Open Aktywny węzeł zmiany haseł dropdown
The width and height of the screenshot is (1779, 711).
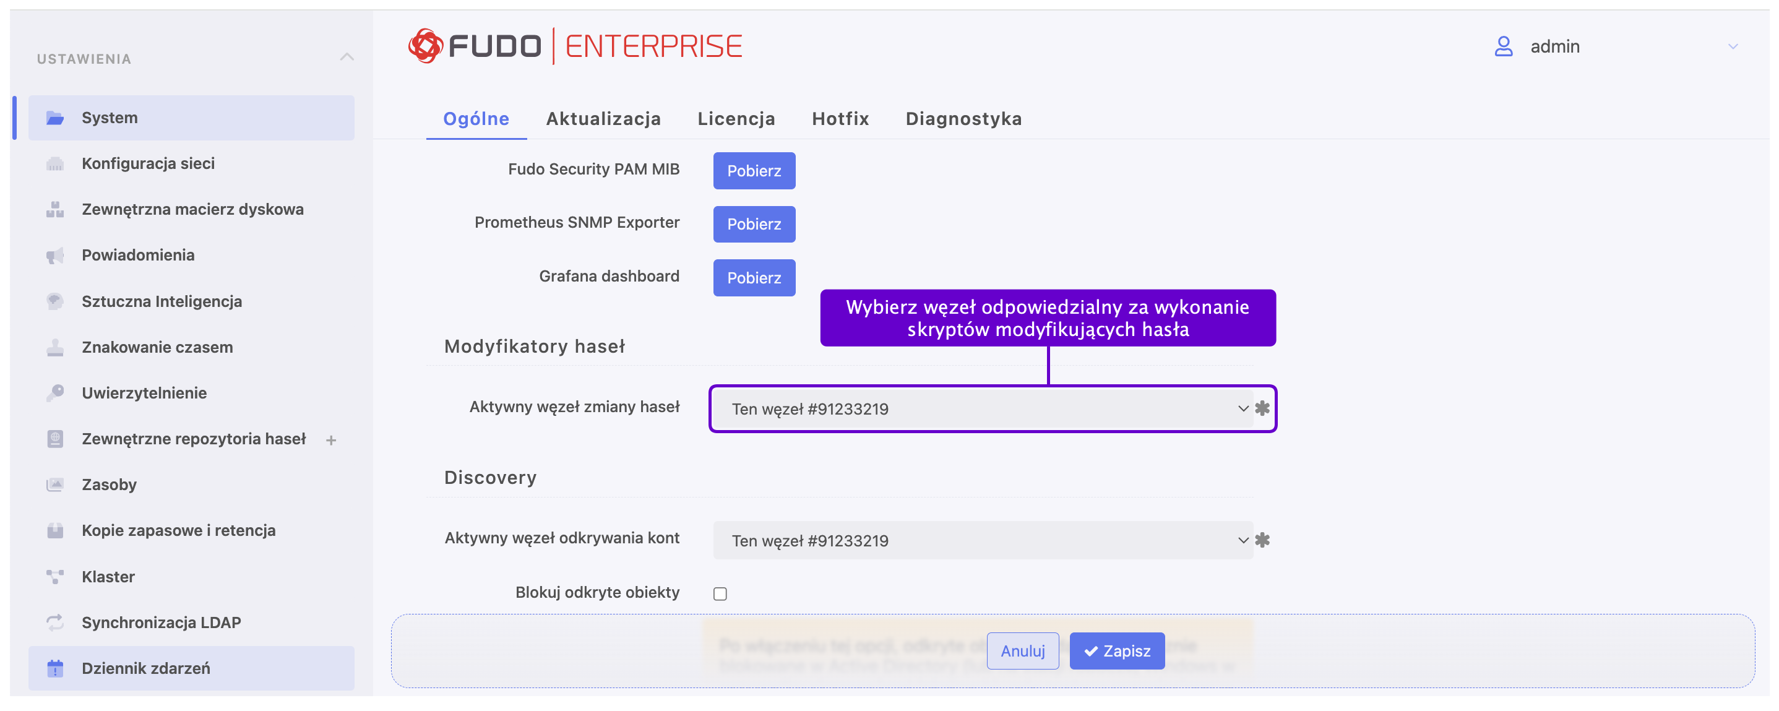[x=983, y=410]
